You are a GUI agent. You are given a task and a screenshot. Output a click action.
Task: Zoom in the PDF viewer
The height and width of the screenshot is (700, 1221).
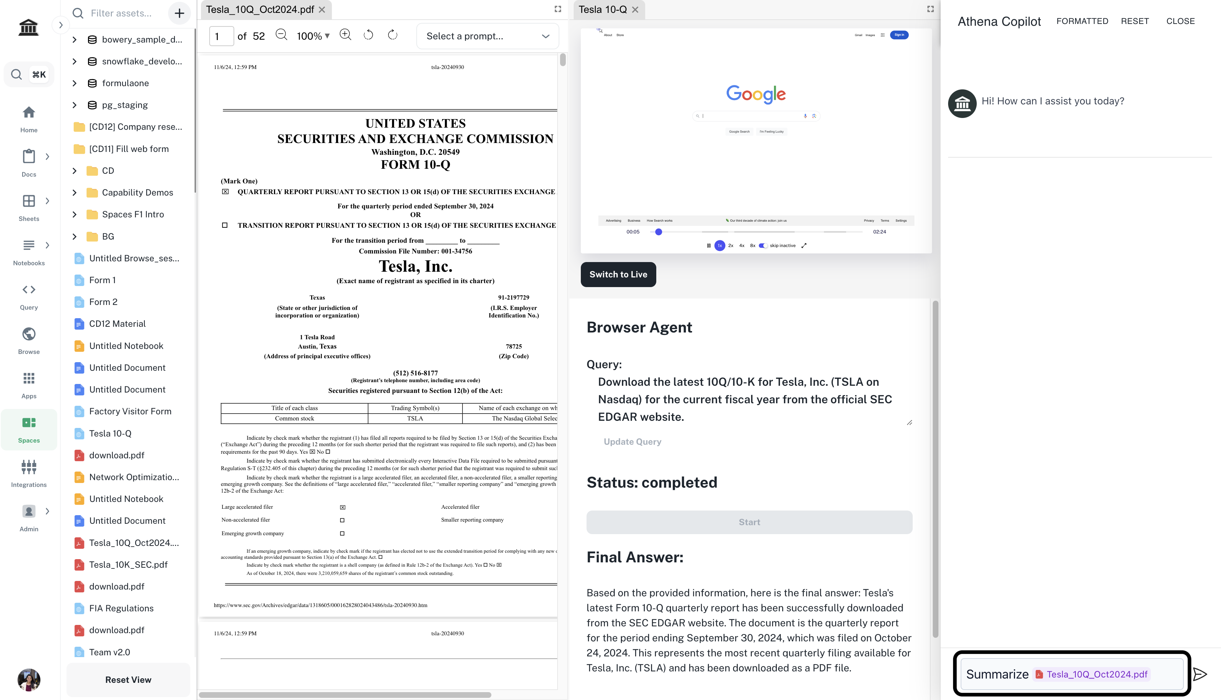click(x=345, y=35)
